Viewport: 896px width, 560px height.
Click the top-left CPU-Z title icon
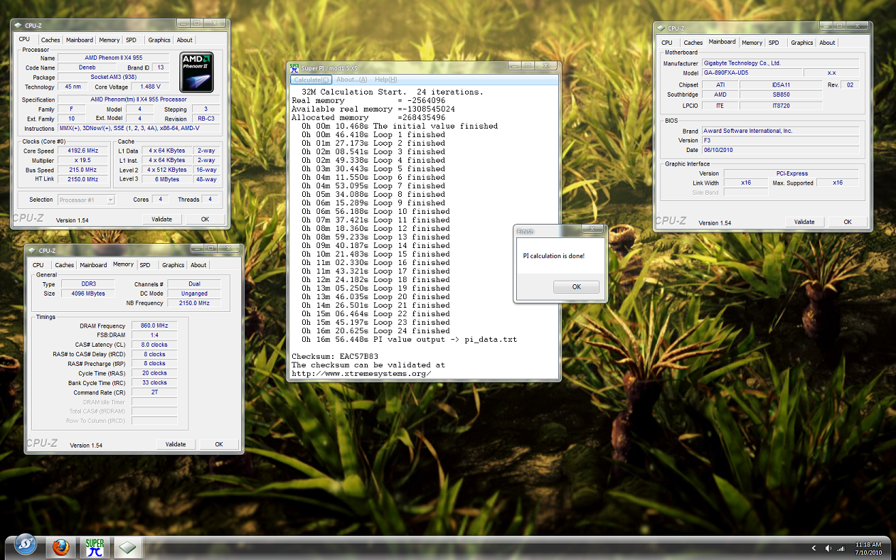pyautogui.click(x=18, y=25)
